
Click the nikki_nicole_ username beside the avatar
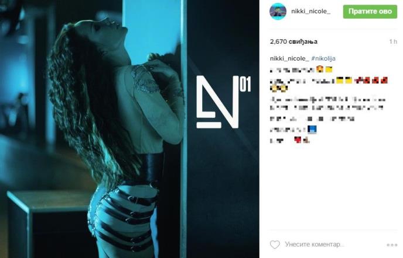310,12
